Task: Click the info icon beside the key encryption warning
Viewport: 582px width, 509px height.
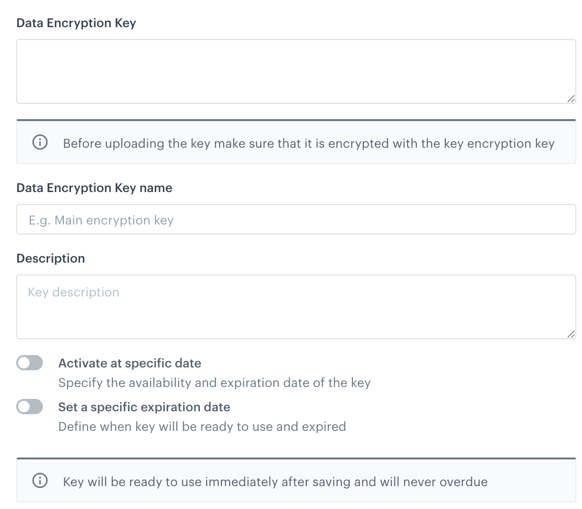Action: click(40, 142)
